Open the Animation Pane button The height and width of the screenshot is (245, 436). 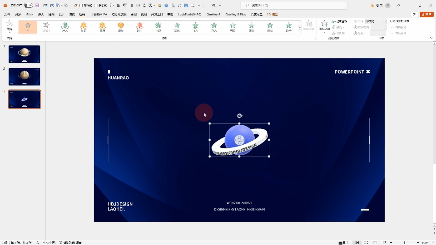(339, 21)
